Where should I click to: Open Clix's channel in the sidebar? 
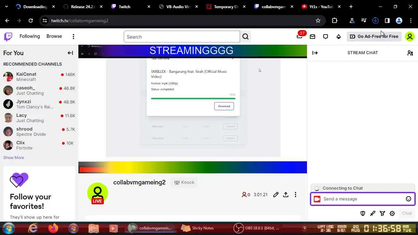(39, 145)
